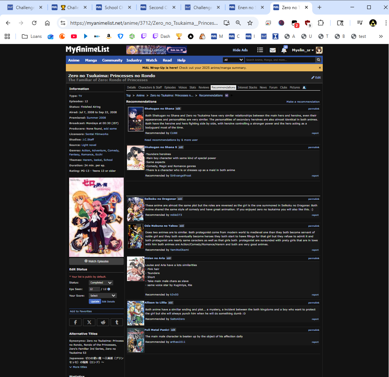Open the YouTube bookmark
Image resolution: width=389 pixels, height=377 pixels.
coord(74,36)
